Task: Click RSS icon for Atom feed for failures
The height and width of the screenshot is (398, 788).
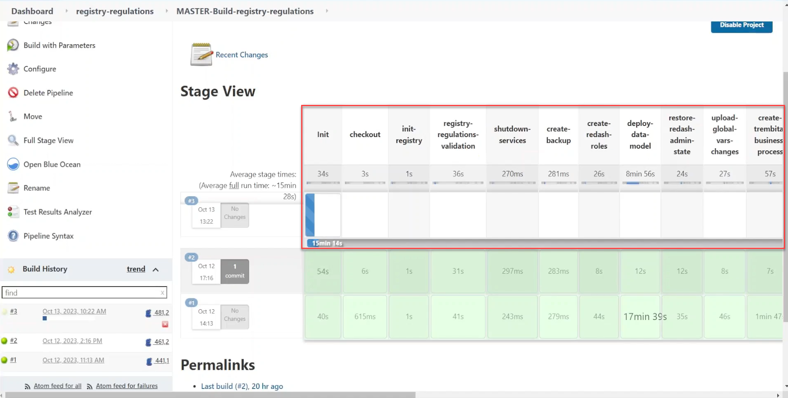Action: click(90, 386)
